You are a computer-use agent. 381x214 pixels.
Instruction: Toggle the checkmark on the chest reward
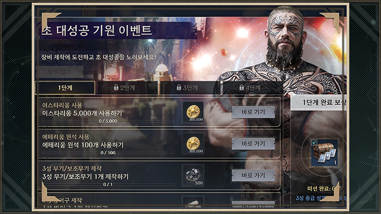pyautogui.click(x=314, y=142)
